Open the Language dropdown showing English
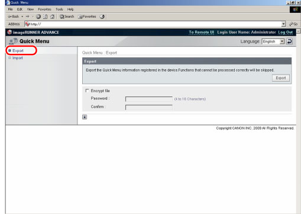 [x=273, y=41]
